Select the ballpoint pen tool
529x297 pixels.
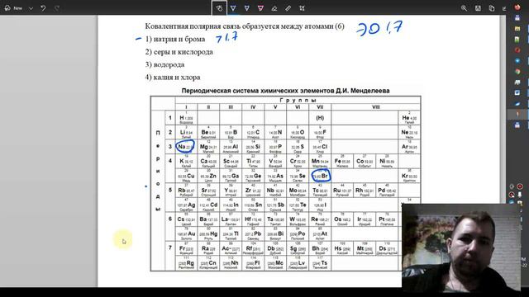click(x=233, y=8)
